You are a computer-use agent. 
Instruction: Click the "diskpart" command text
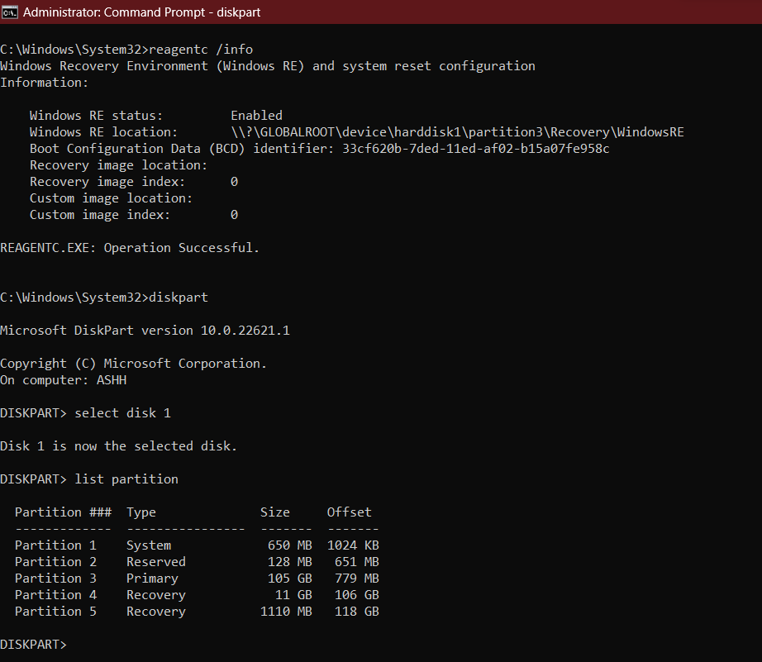(179, 298)
